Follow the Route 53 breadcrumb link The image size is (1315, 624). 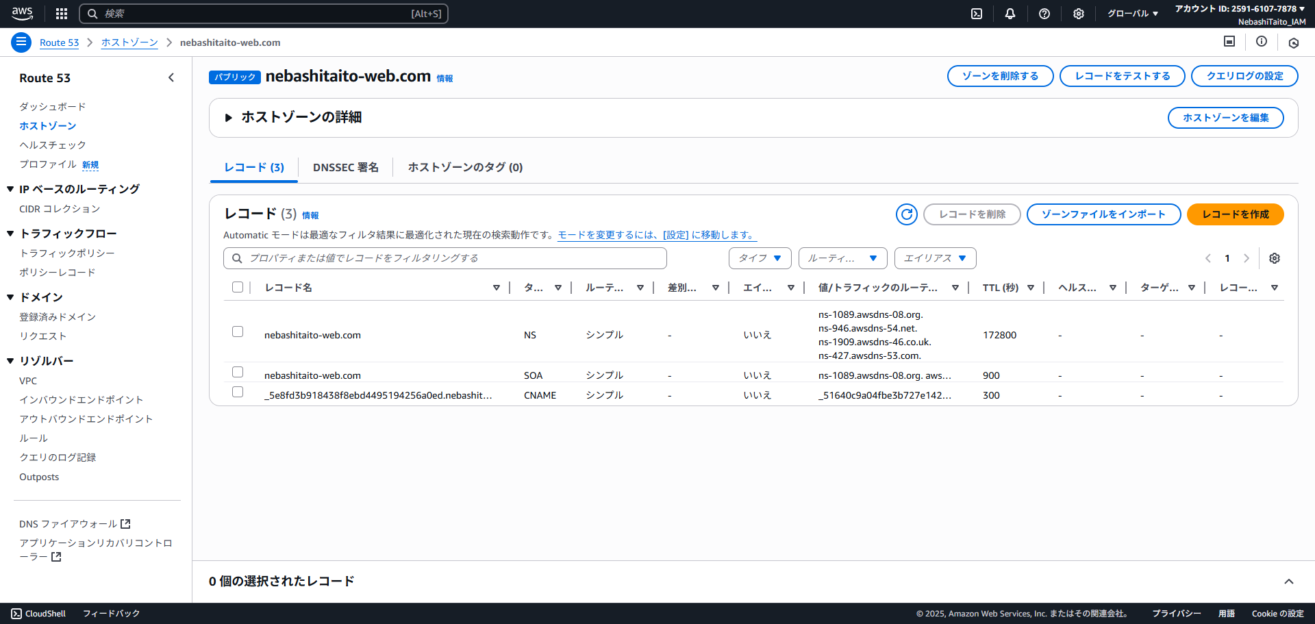tap(60, 42)
